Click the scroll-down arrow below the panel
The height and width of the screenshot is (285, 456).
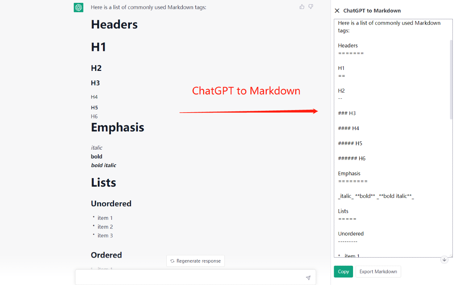point(444,260)
